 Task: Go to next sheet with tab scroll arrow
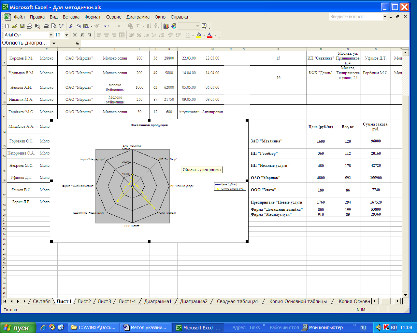(18, 301)
